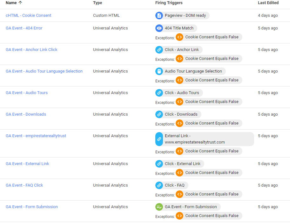Click the eye icon for 404 Title Match
This screenshot has height=224, width=290.
[159, 28]
